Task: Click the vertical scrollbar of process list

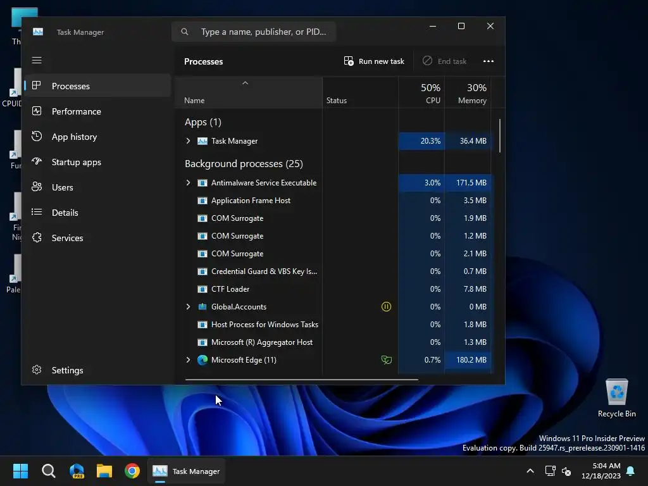Action: (500, 136)
